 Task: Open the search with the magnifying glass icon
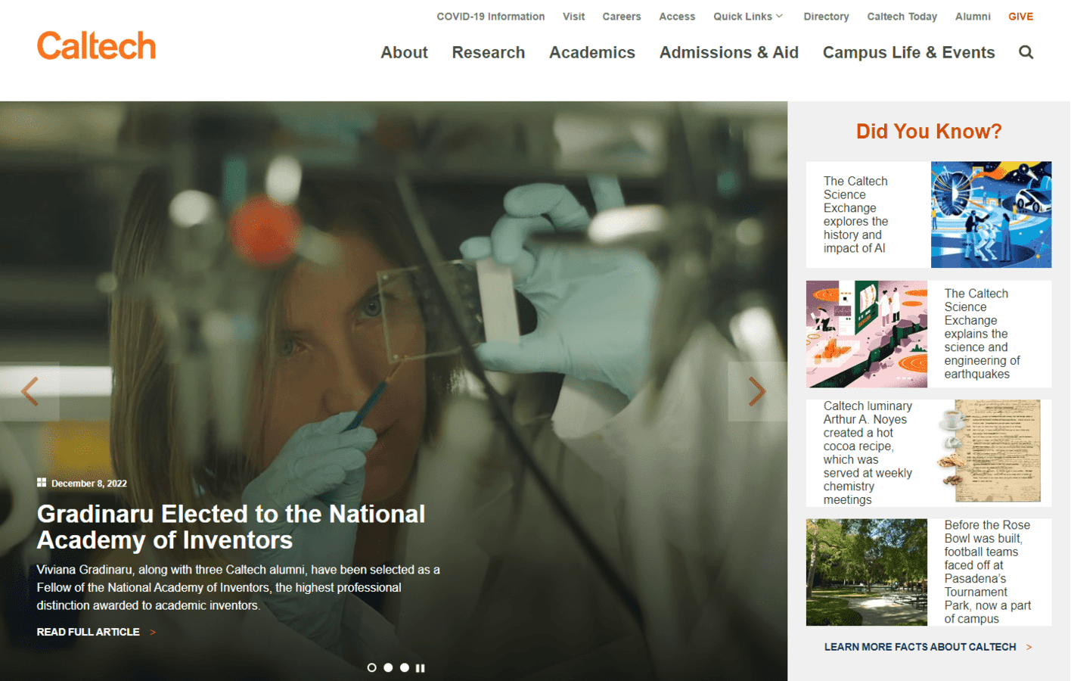(1026, 52)
